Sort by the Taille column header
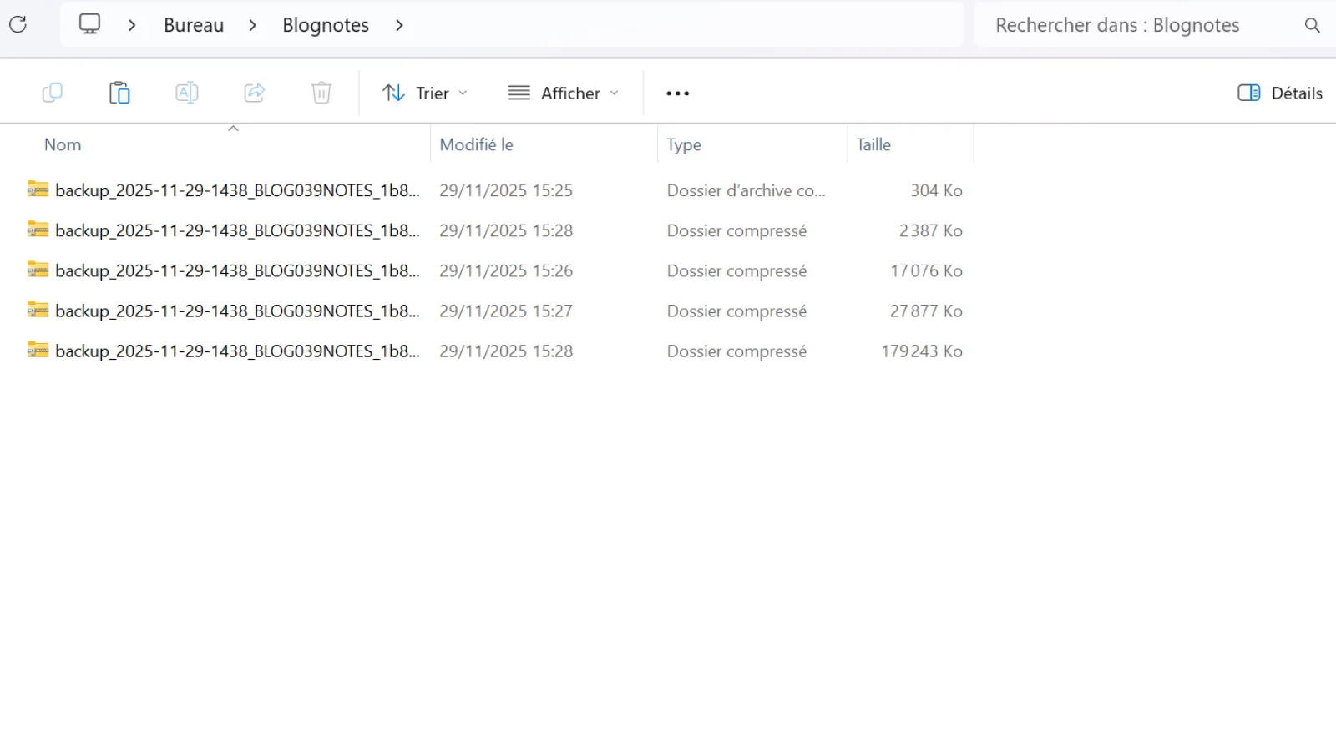This screenshot has width=1336, height=748. pyautogui.click(x=873, y=144)
